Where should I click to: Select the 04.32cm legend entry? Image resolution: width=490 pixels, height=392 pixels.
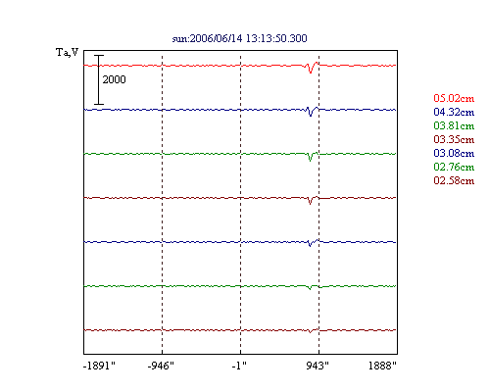point(454,112)
